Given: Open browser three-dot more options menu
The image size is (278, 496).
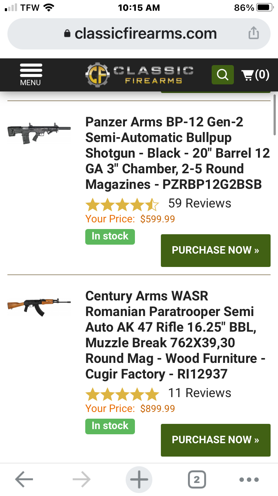Looking at the screenshot, I should coord(249,480).
